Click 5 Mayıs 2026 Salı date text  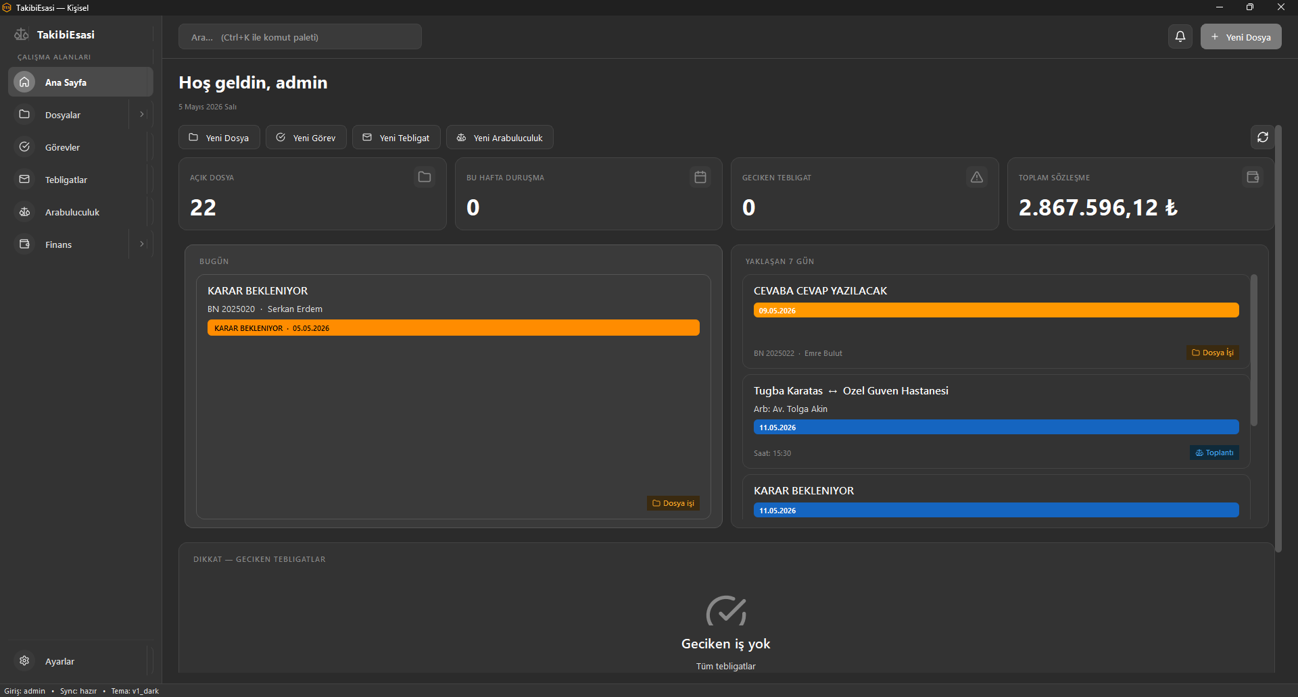click(x=208, y=107)
